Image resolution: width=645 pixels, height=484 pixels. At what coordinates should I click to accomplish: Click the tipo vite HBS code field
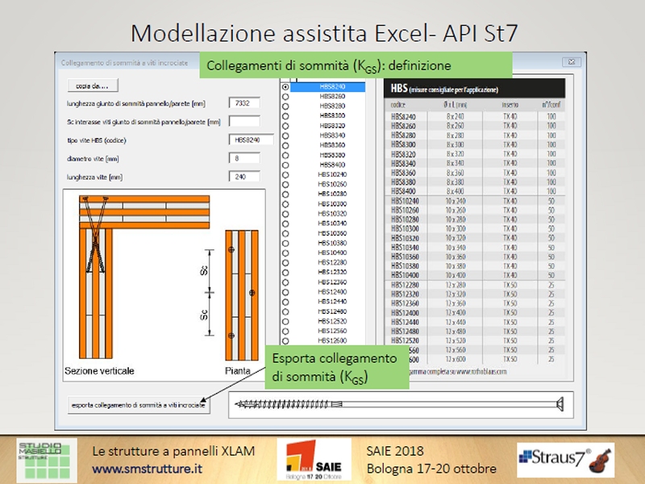pos(250,140)
